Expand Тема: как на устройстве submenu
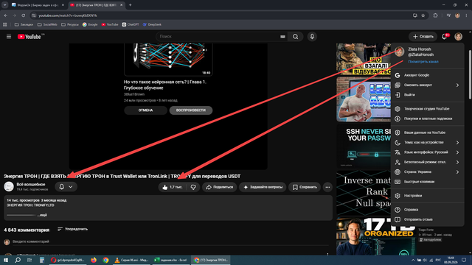Image resolution: width=472 pixels, height=265 pixels. pyautogui.click(x=428, y=142)
